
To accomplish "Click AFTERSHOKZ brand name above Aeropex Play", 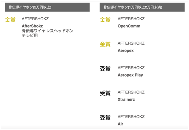I will point(131,68).
